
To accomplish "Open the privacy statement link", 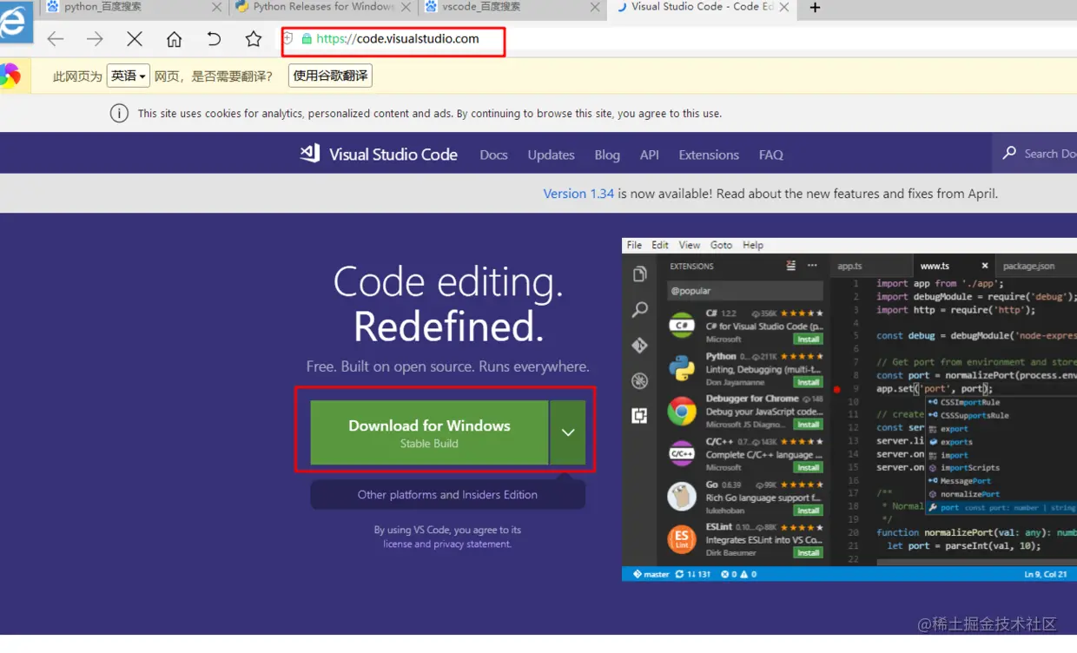I will pyautogui.click(x=472, y=544).
